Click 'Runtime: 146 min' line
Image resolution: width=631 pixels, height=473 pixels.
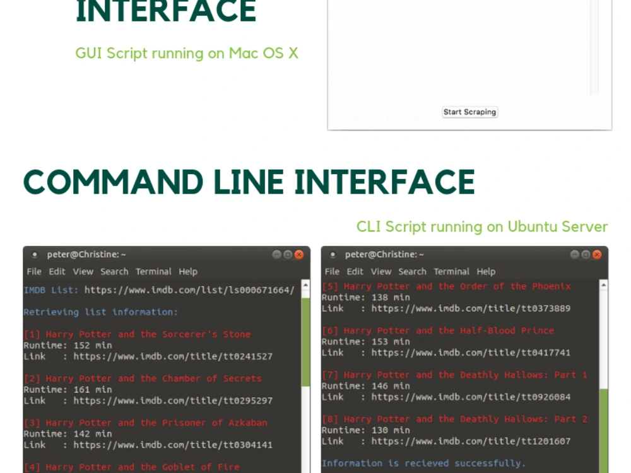point(366,386)
